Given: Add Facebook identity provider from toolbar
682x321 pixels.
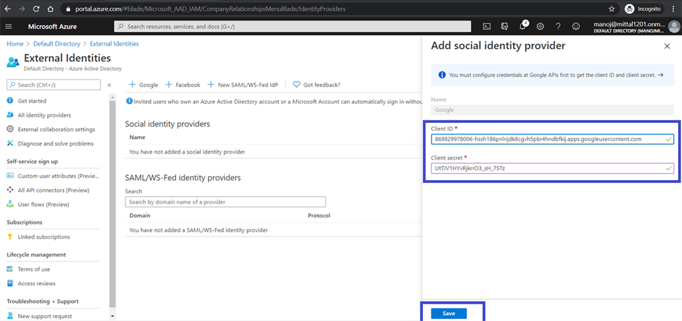Looking at the screenshot, I should (182, 85).
